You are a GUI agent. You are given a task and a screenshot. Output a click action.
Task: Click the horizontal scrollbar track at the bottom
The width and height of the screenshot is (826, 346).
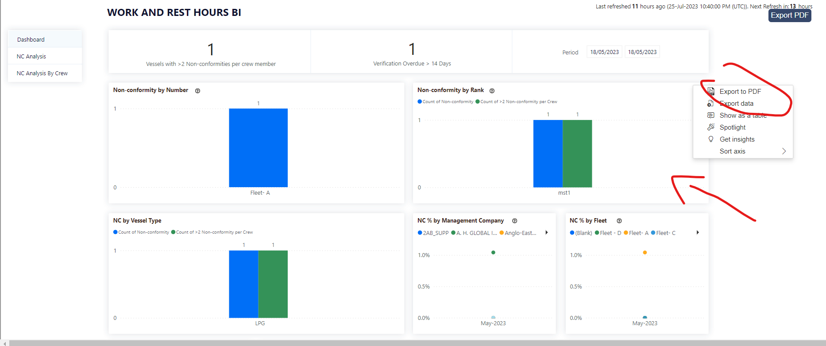[417, 343]
